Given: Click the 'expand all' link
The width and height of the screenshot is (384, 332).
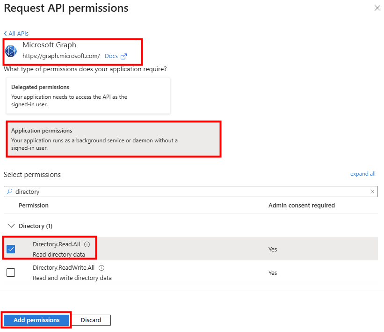Looking at the screenshot, I should pyautogui.click(x=362, y=174).
